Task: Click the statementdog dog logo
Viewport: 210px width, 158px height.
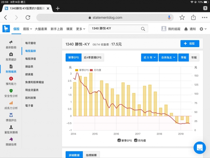Action: 6,28
